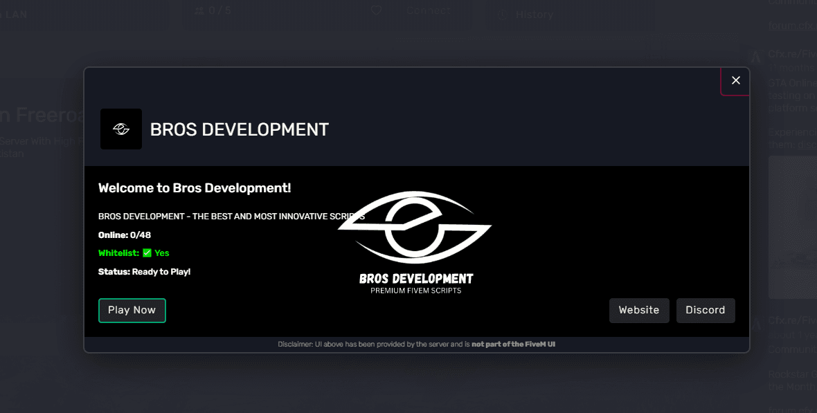Screen dimensions: 817x413
Task: Click the heart favorite icon behind the dialog
Action: coord(376,10)
